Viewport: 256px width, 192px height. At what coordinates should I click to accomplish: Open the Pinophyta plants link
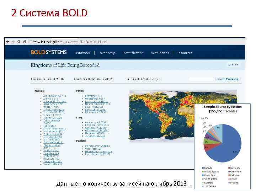click(94, 107)
